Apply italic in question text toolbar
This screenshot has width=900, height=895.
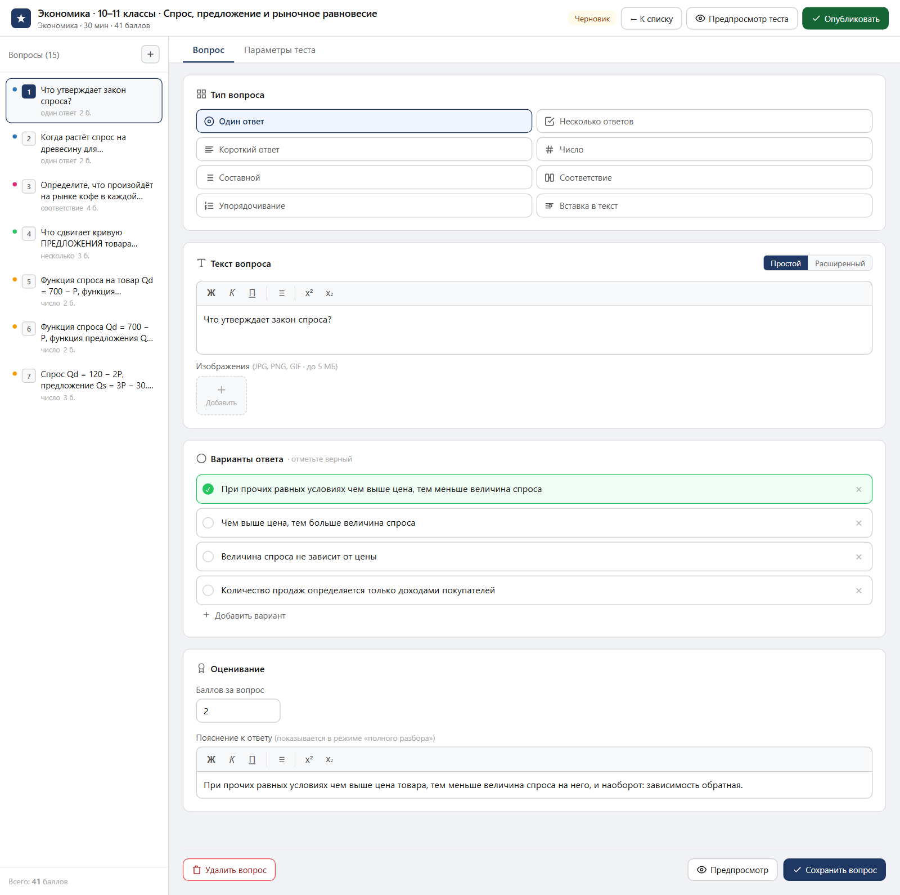pos(232,293)
